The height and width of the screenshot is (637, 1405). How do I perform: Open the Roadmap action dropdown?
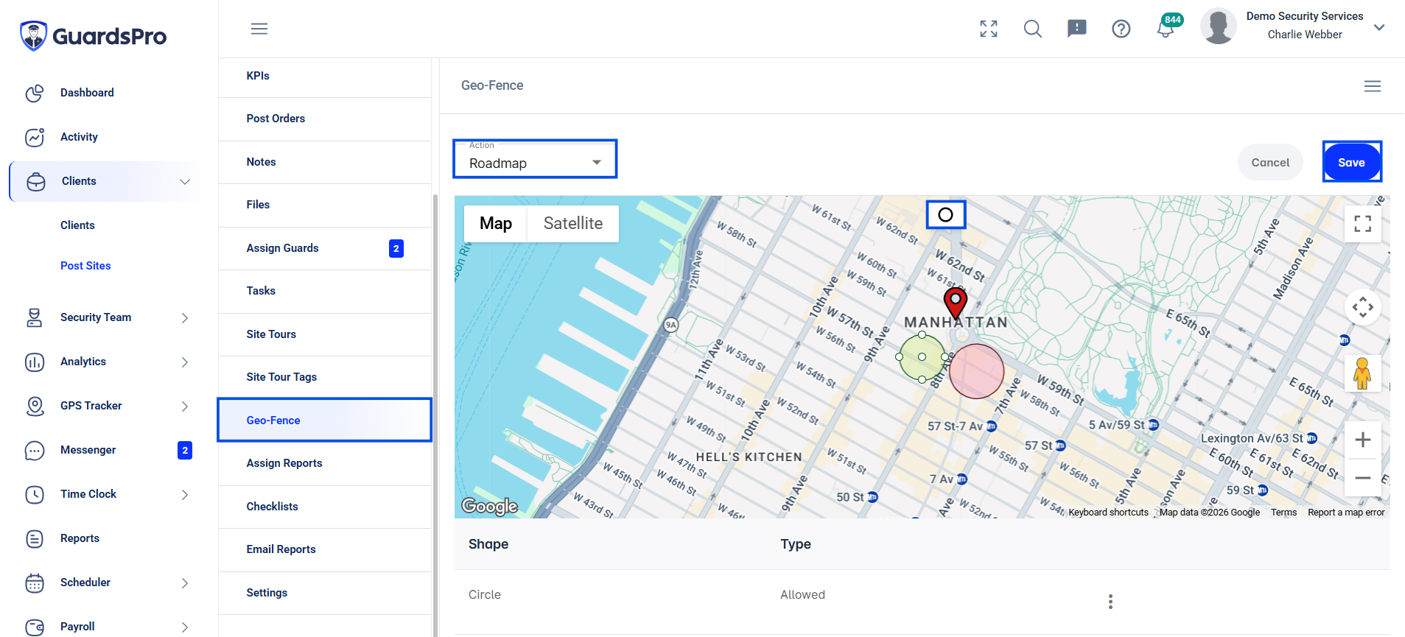point(535,159)
